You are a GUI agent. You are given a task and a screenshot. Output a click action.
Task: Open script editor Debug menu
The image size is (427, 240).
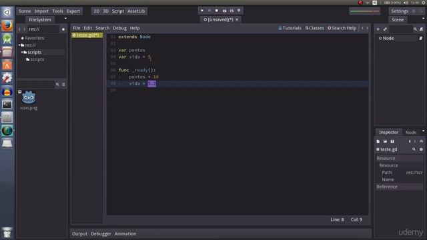coord(119,28)
